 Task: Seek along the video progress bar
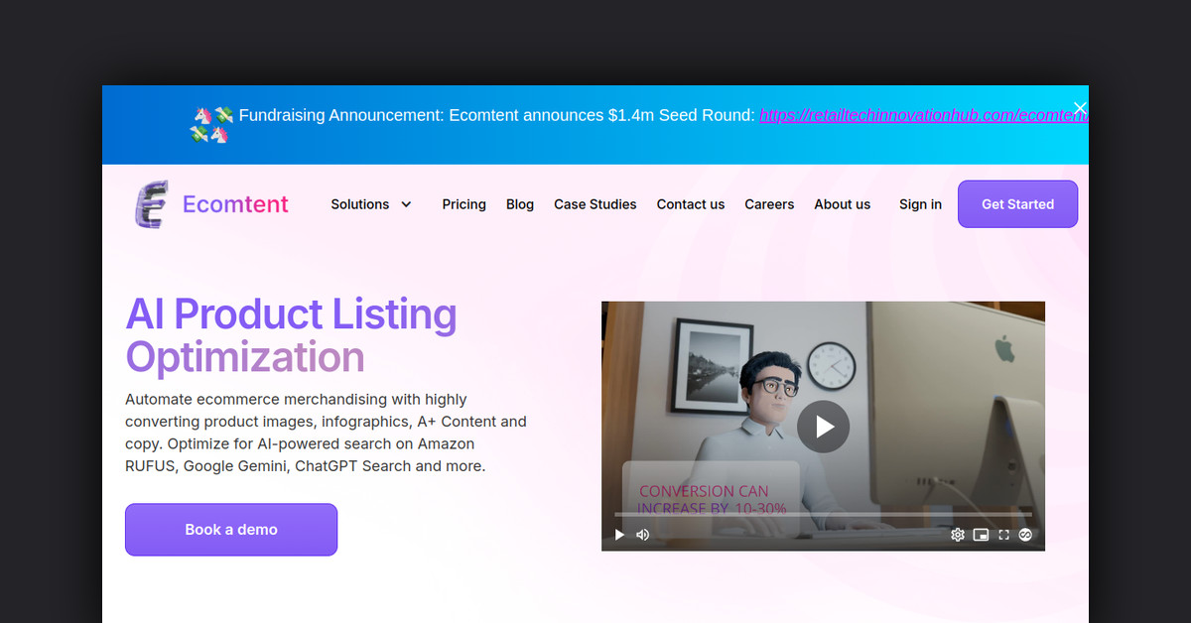point(823,514)
